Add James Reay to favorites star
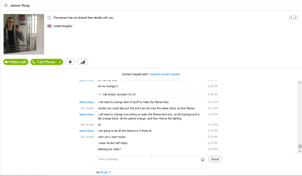 pyautogui.click(x=6, y=5)
